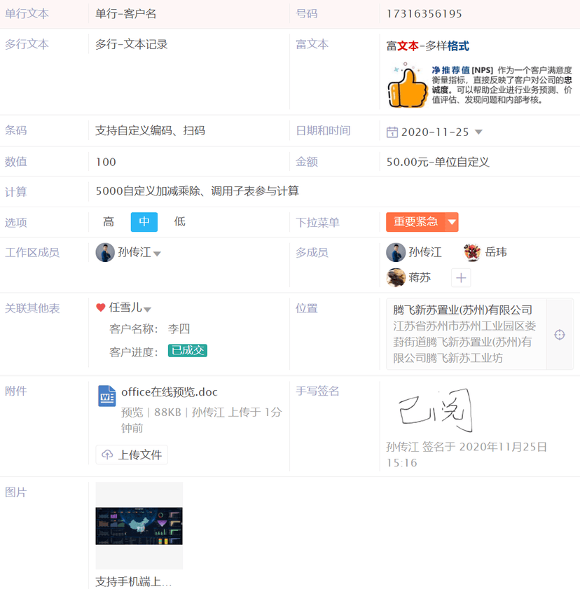
Task: Click the red heart icon by 任雪儿
Action: coord(101,307)
